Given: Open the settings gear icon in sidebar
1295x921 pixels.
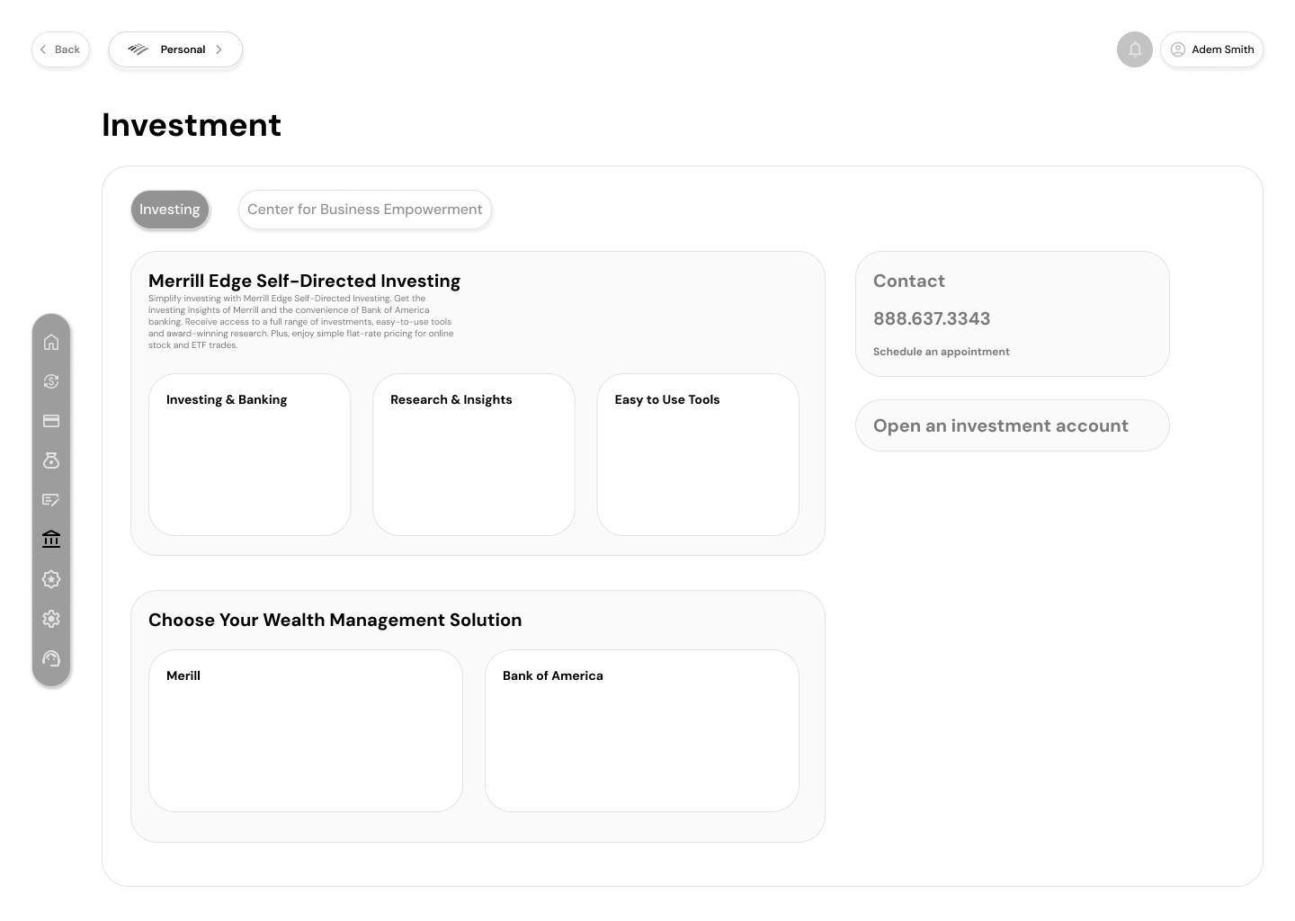Looking at the screenshot, I should tap(51, 619).
